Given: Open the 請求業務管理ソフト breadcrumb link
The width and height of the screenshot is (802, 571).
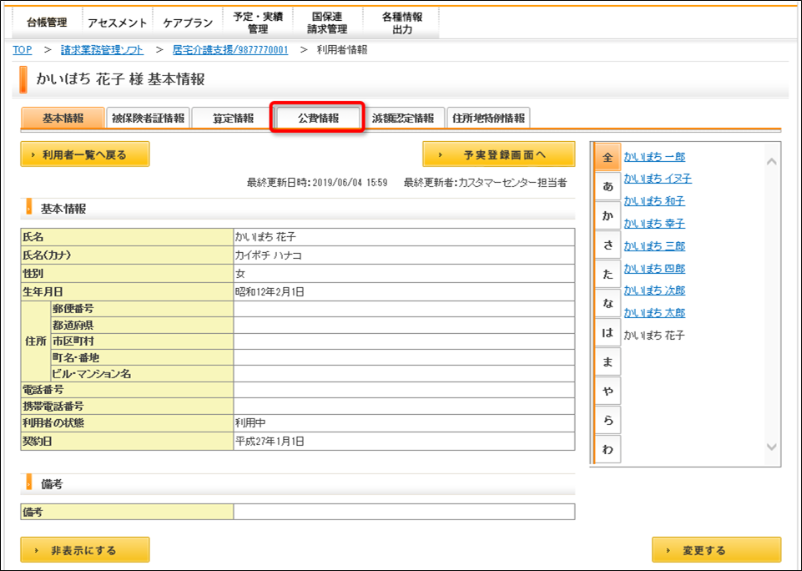Looking at the screenshot, I should (102, 50).
